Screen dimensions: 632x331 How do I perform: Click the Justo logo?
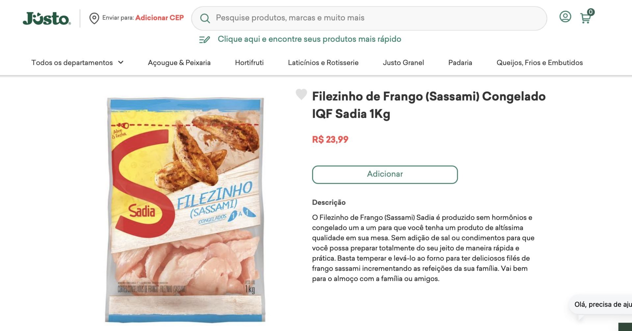coord(47,18)
